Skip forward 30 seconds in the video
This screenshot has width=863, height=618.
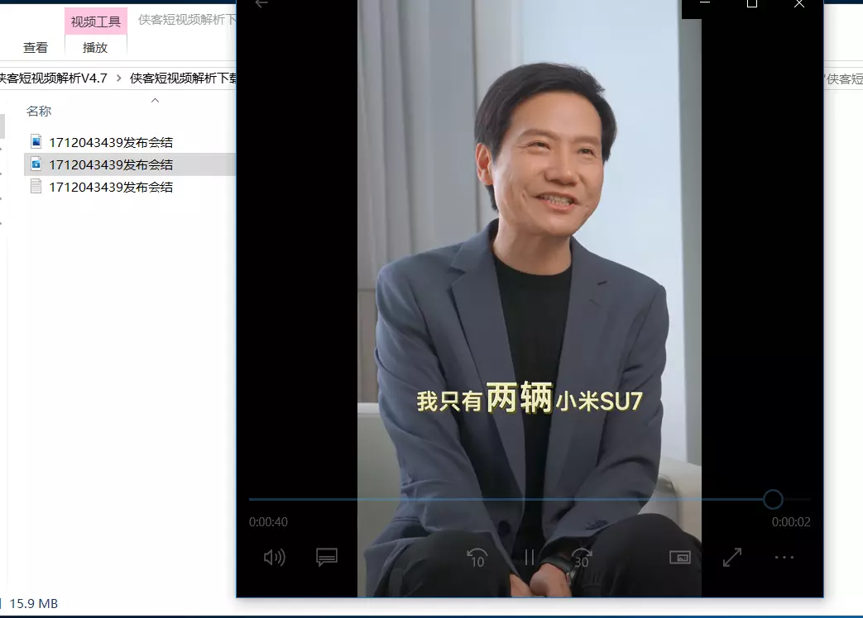[x=582, y=558]
